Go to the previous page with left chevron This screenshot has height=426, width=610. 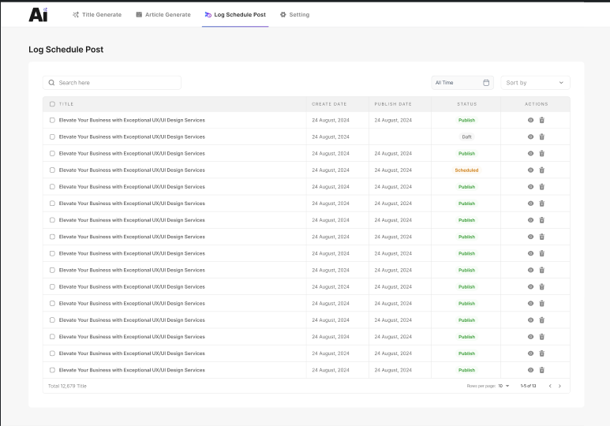coord(550,386)
